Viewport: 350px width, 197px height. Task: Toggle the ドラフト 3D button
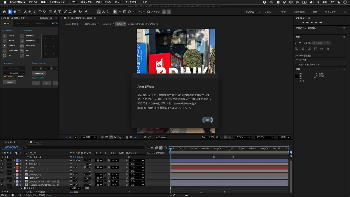[x=211, y=137]
